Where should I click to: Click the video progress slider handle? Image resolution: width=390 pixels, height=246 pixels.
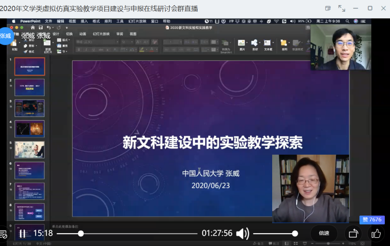(x=81, y=234)
